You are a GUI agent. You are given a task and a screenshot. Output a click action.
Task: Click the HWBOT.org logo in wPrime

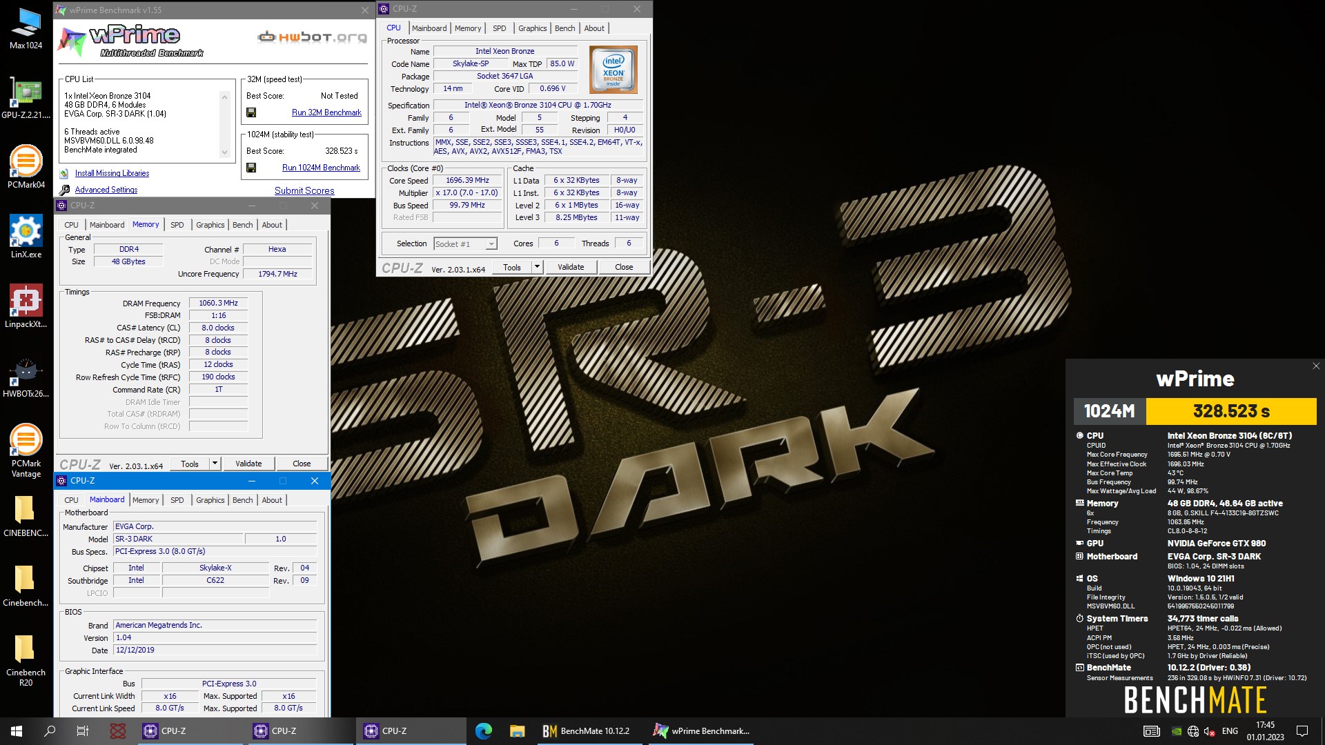pos(312,37)
